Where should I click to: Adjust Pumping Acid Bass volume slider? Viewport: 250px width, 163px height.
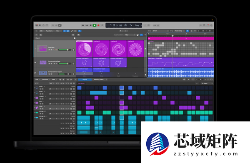click(x=65, y=64)
